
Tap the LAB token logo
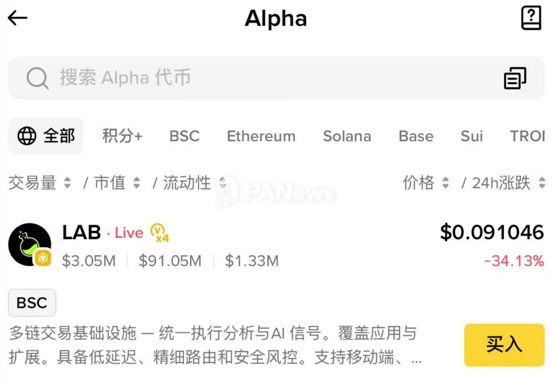pos(30,245)
